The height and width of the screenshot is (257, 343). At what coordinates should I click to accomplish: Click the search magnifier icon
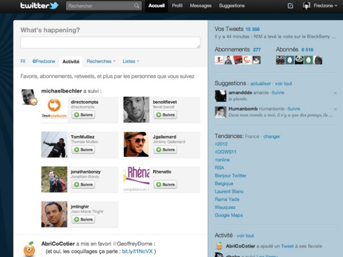click(x=137, y=6)
